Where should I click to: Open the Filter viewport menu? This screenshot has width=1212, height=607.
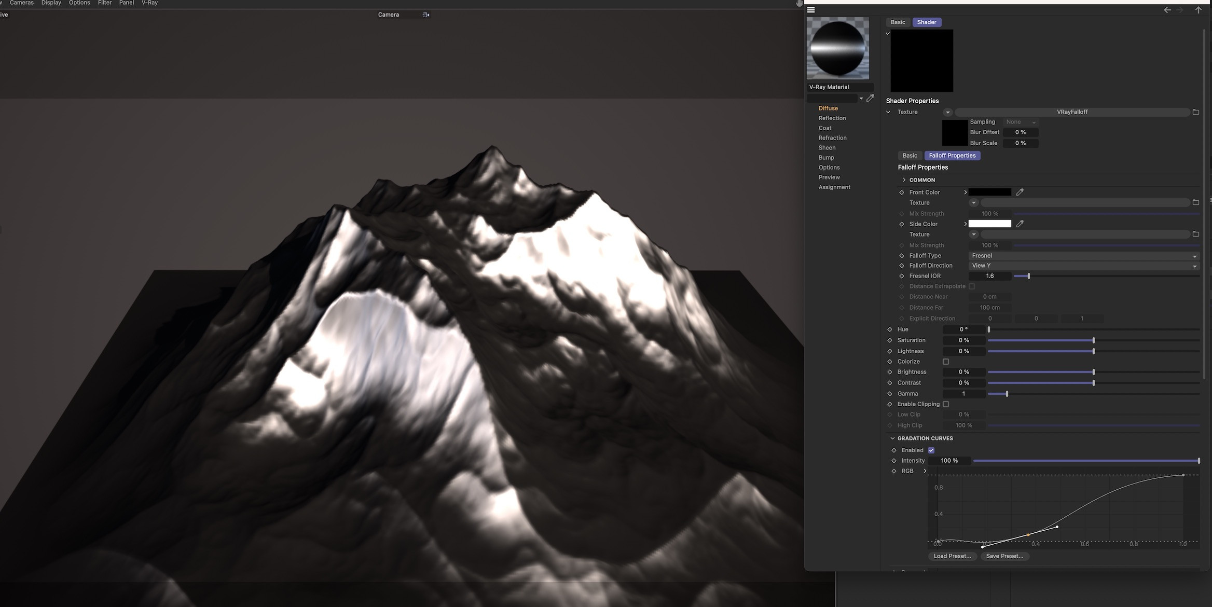click(105, 3)
